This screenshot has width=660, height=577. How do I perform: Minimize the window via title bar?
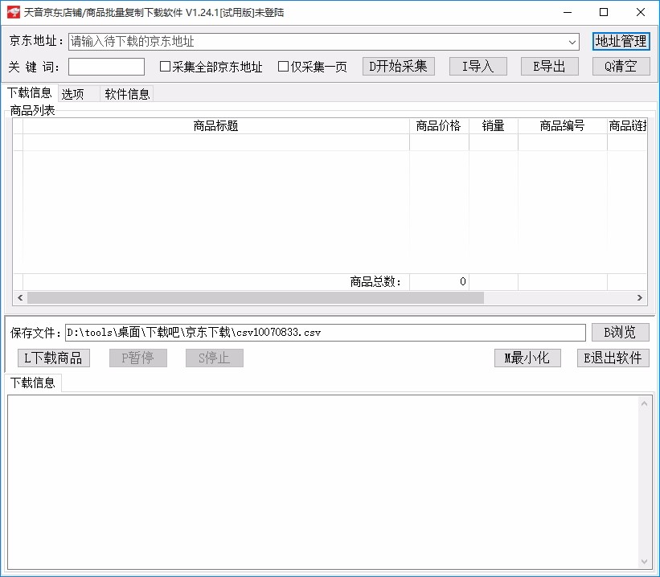568,12
